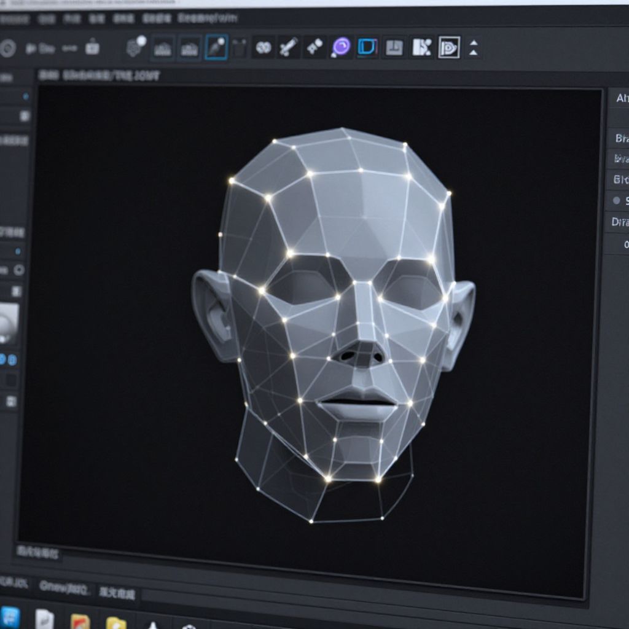Click the sphere material preview in the left panel
Image resolution: width=629 pixels, height=629 pixels.
7,324
